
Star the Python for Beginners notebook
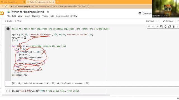pyautogui.click(x=48, y=12)
